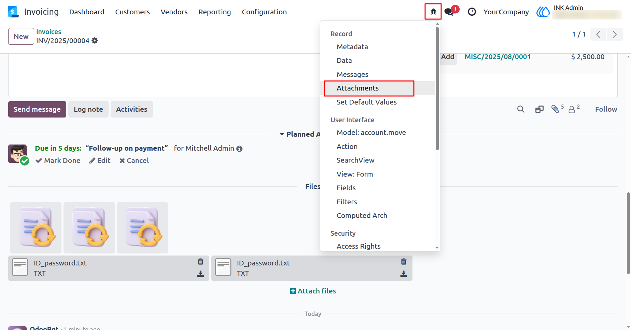Click the debug menu scrollbar

[437, 89]
